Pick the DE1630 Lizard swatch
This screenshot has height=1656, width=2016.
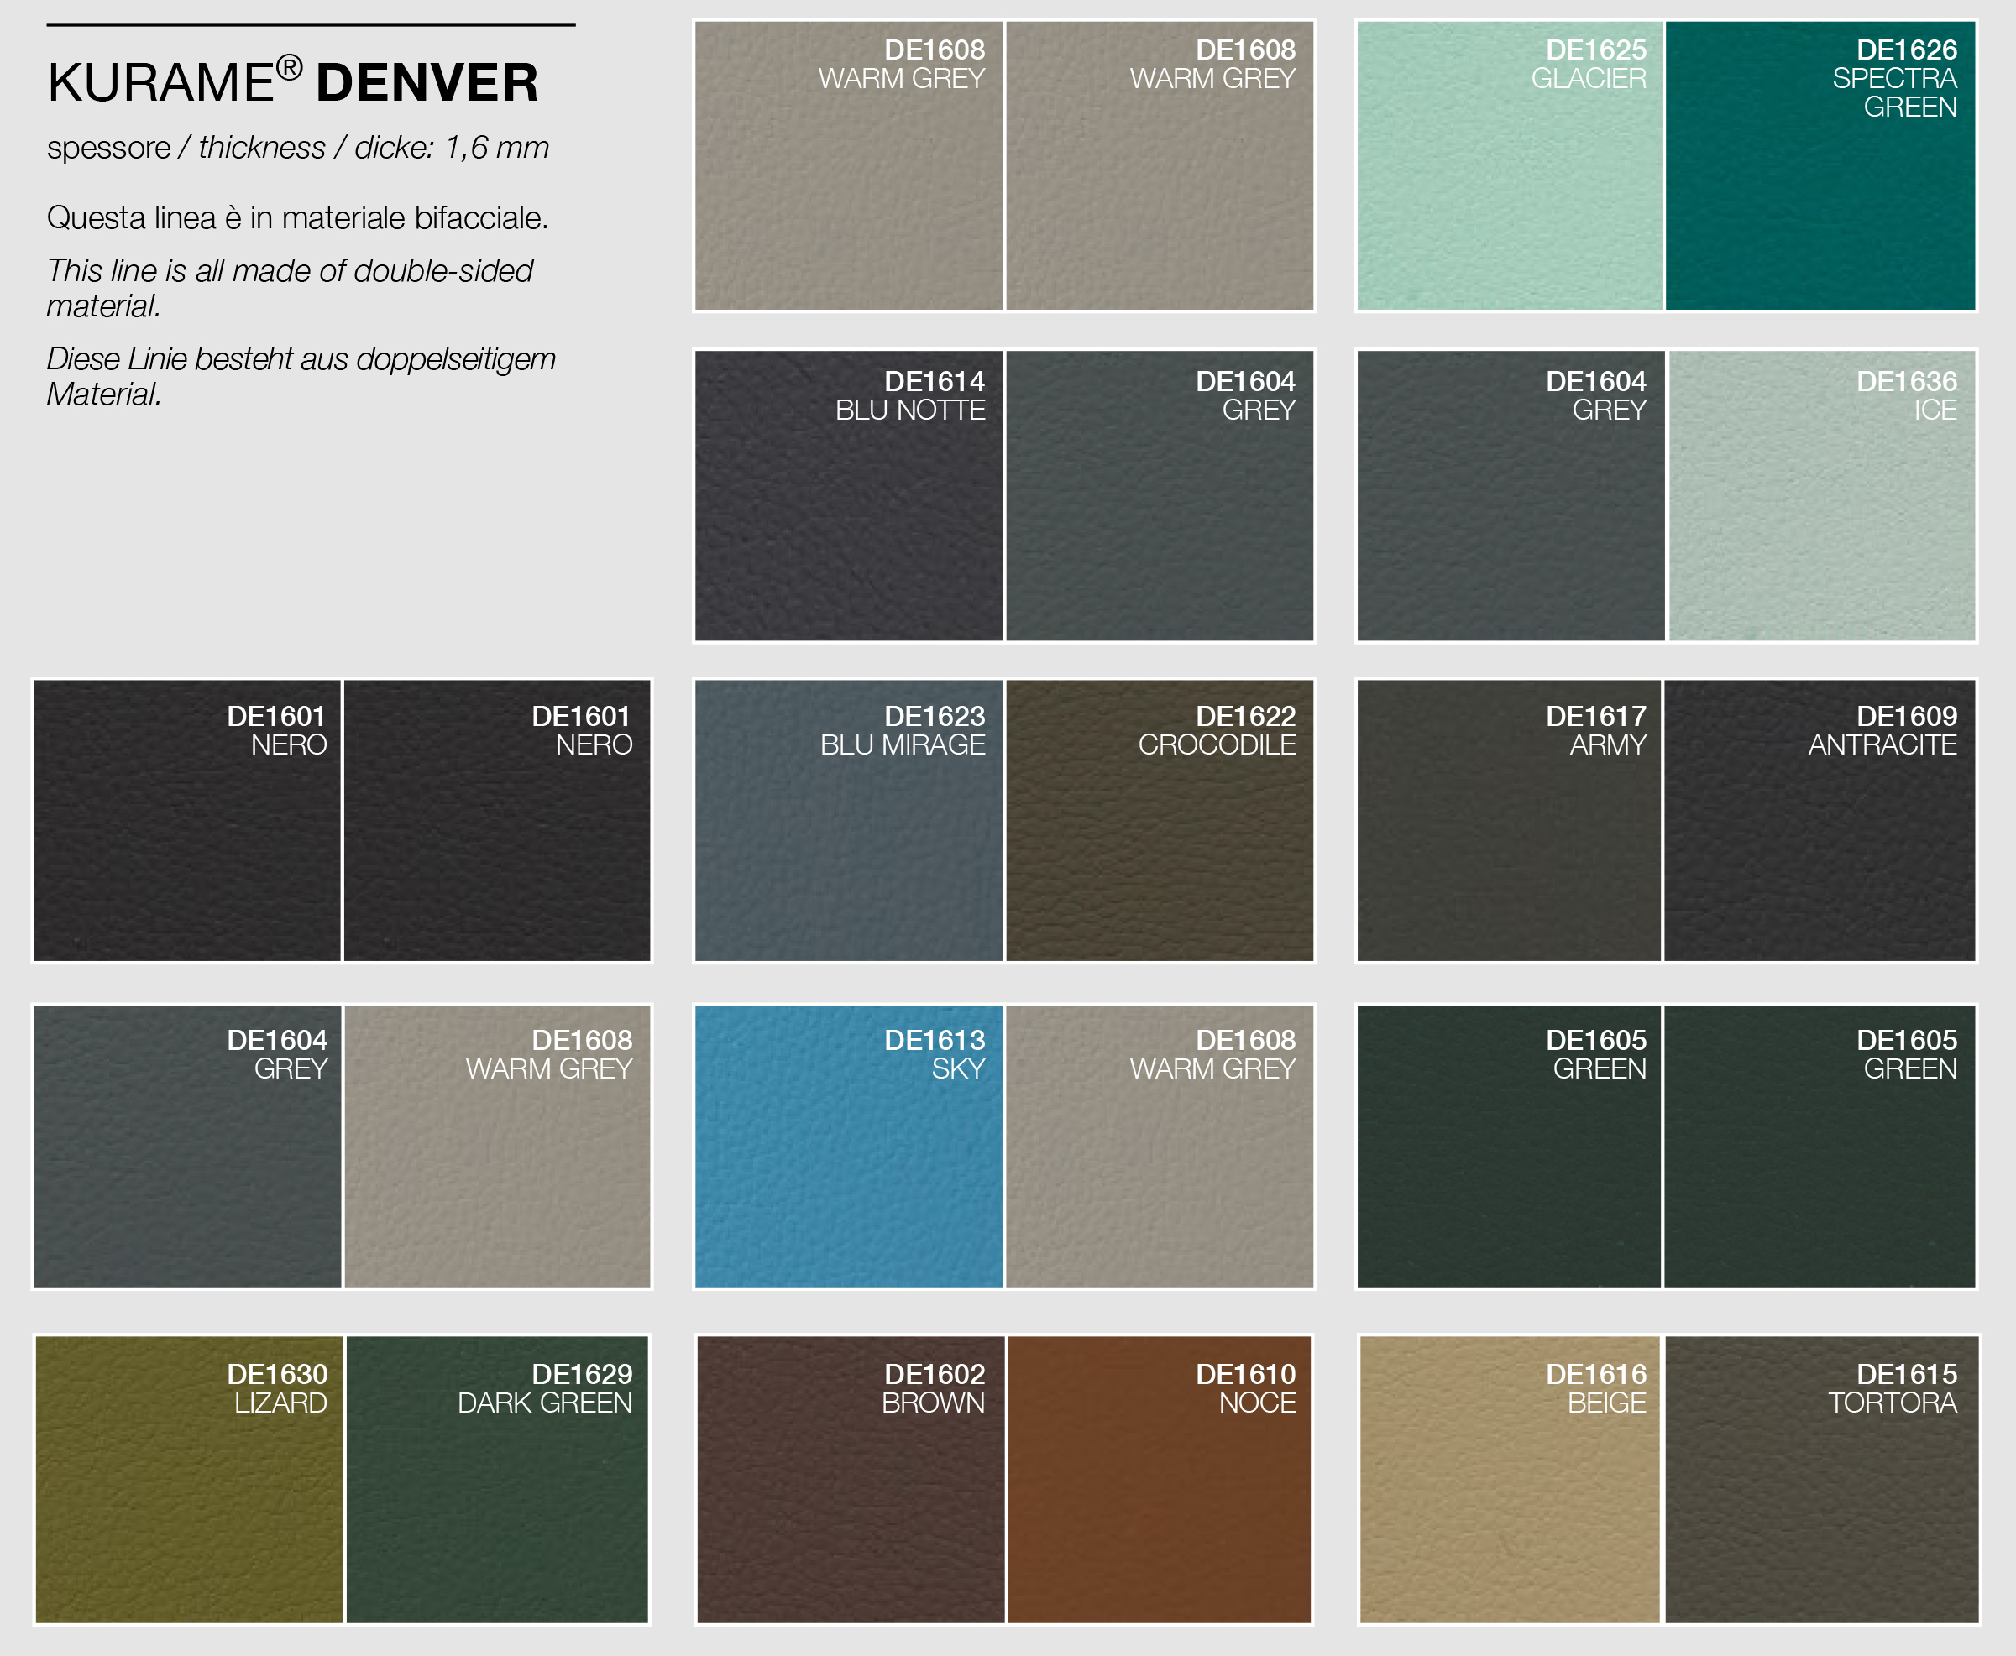click(x=189, y=1479)
